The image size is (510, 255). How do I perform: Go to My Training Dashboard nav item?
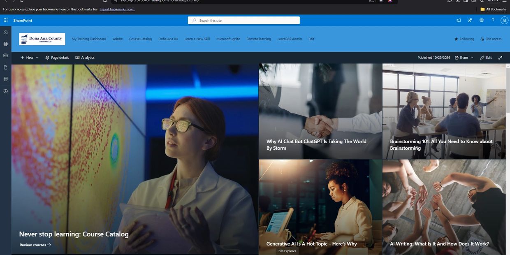[x=89, y=39]
